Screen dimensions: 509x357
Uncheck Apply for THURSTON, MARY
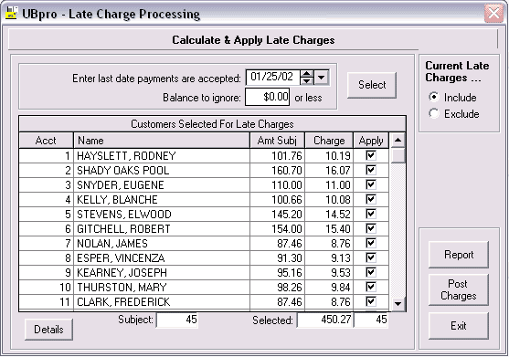pos(371,287)
